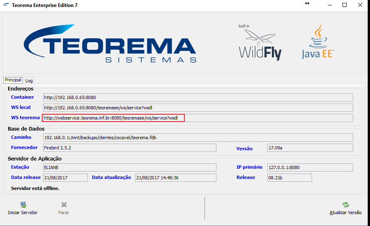The width and height of the screenshot is (370, 226).
Task: Click the Iniciar Servidor button label
Action: pos(23,212)
